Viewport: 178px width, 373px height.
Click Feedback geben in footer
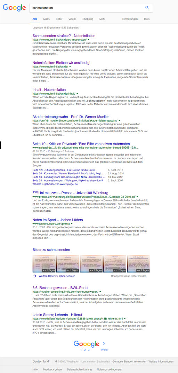(52, 370)
